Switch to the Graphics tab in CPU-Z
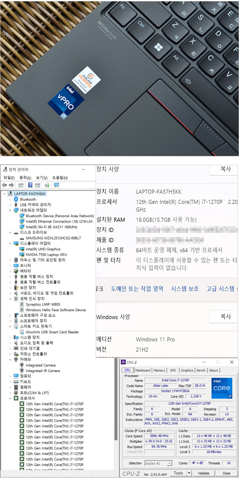The height and width of the screenshot is (479, 239). (x=187, y=370)
